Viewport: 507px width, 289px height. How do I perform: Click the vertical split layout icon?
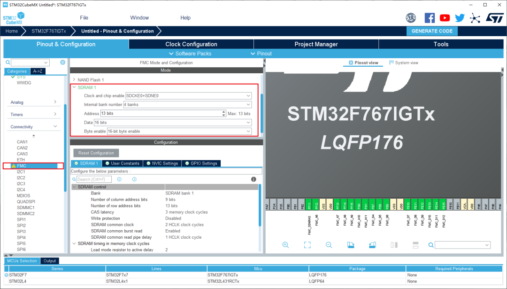coord(394,245)
